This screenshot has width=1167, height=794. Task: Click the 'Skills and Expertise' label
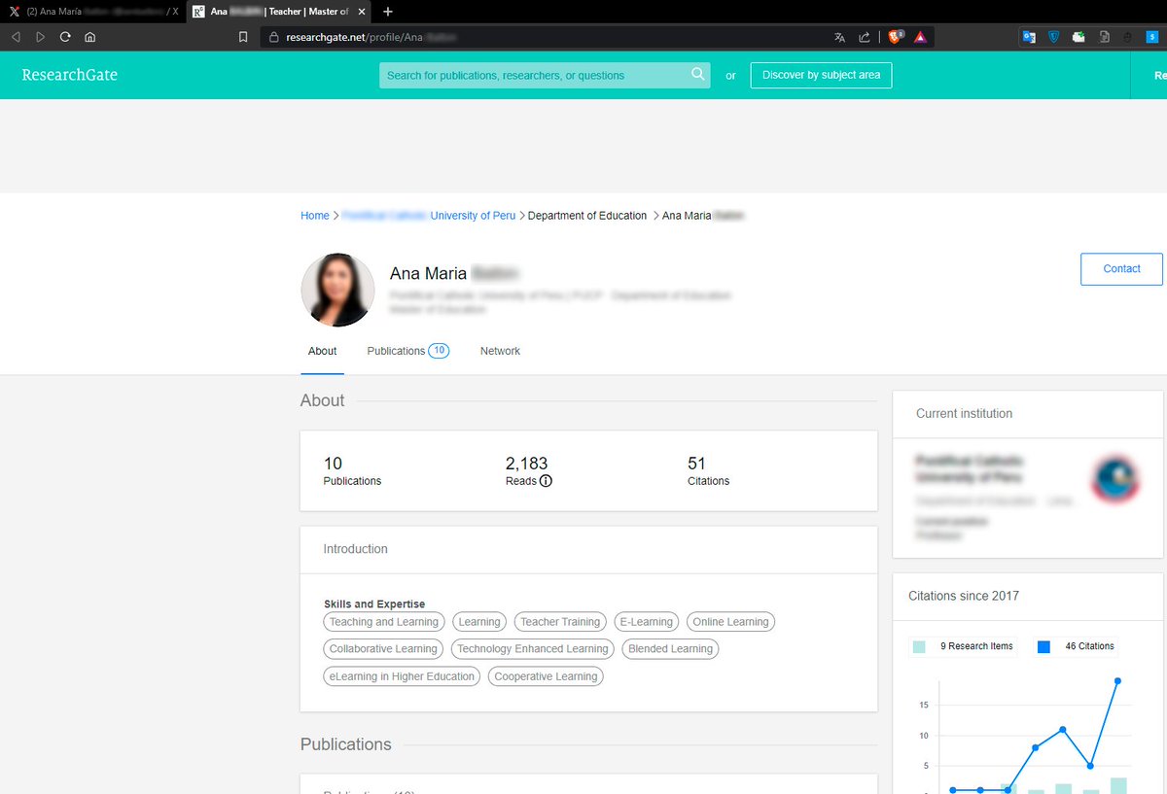(x=374, y=604)
